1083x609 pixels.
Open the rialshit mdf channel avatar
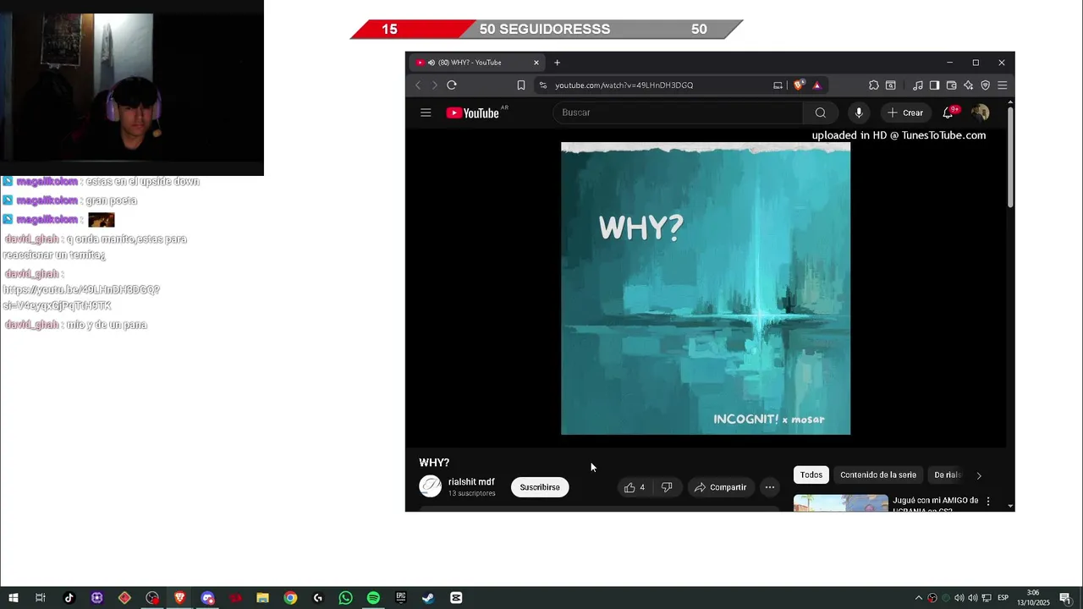(x=431, y=486)
